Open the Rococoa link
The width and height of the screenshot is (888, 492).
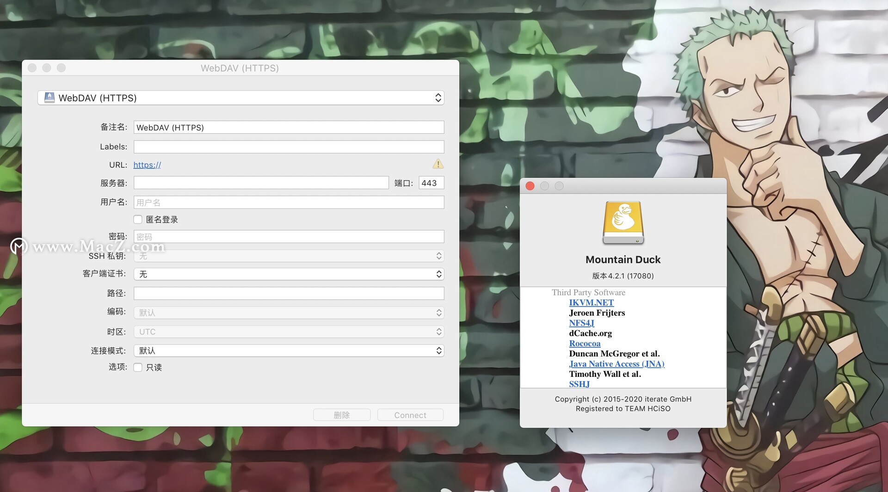(x=585, y=343)
